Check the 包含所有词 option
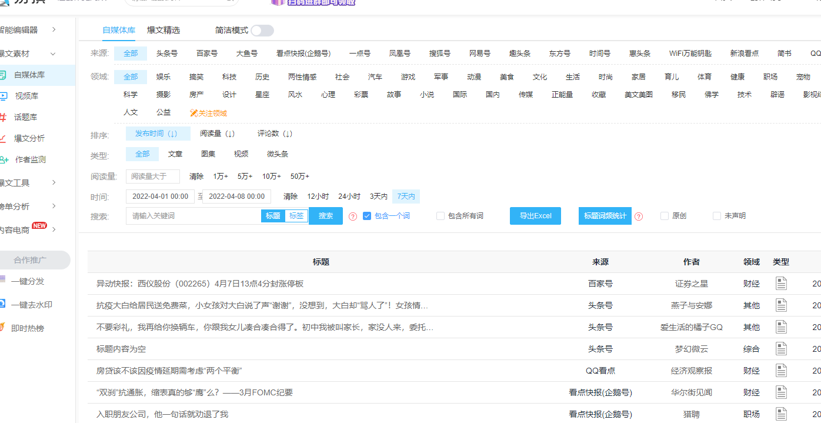This screenshot has width=821, height=423. [440, 216]
